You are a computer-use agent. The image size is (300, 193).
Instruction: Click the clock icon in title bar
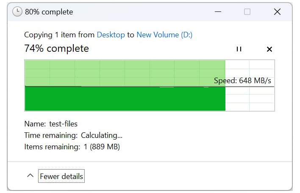[17, 12]
